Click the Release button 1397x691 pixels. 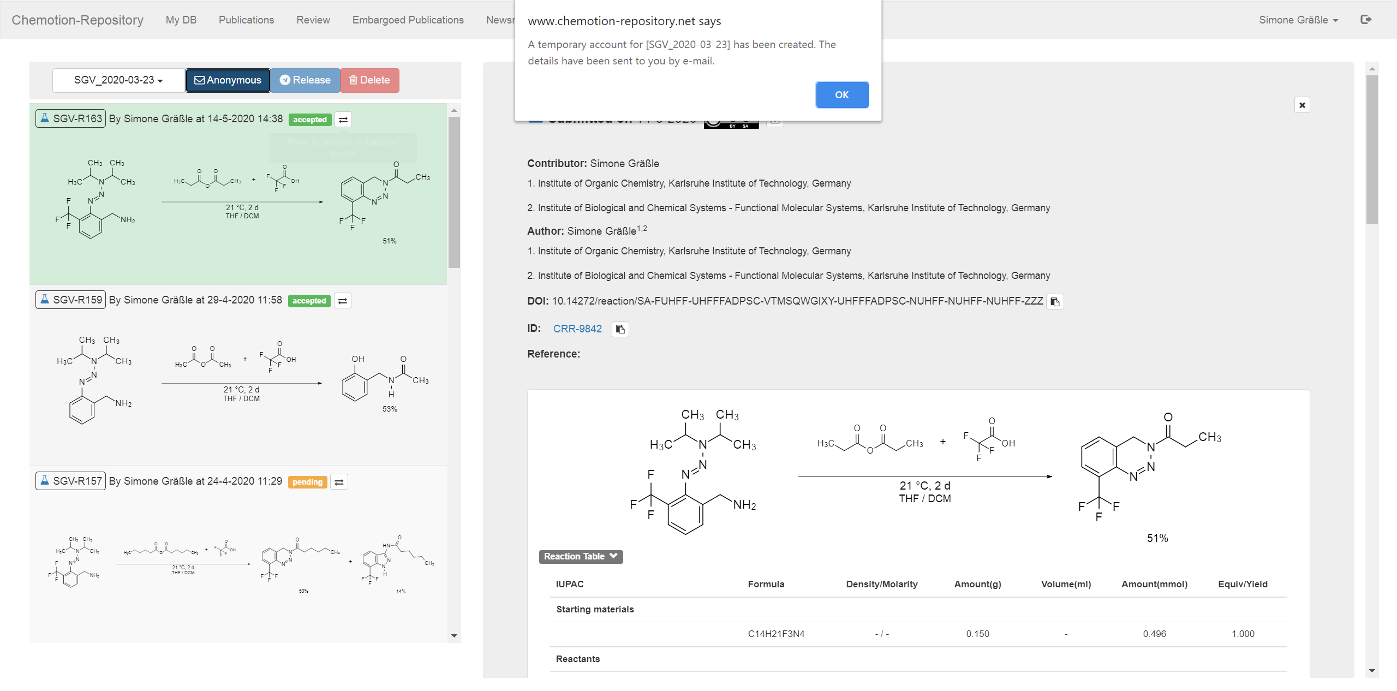(x=305, y=80)
